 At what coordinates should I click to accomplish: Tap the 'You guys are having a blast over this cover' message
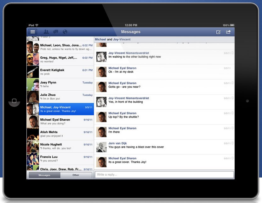(x=136, y=147)
